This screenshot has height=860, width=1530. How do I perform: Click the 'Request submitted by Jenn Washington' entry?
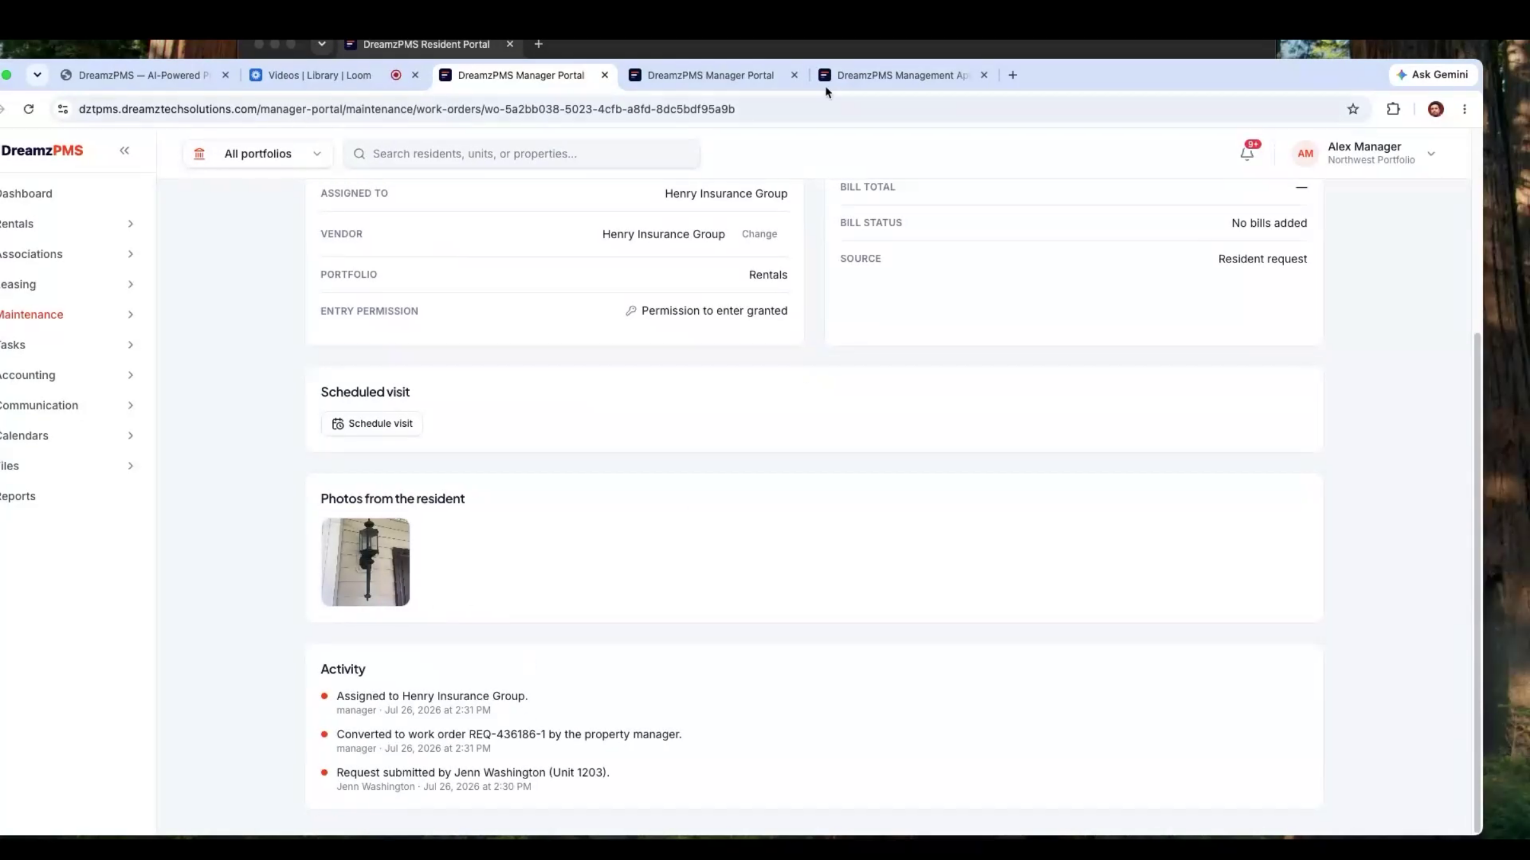[x=472, y=773]
